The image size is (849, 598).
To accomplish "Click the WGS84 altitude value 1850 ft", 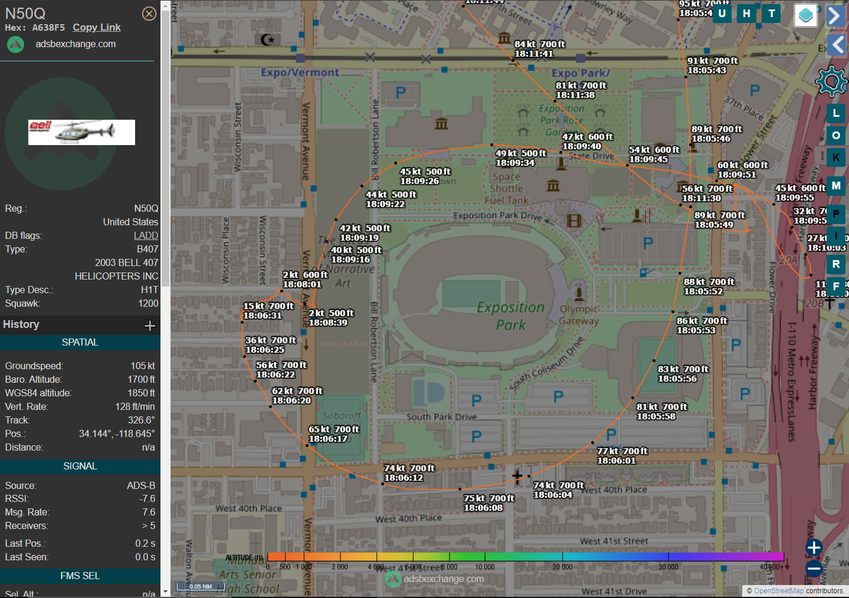I will (142, 393).
